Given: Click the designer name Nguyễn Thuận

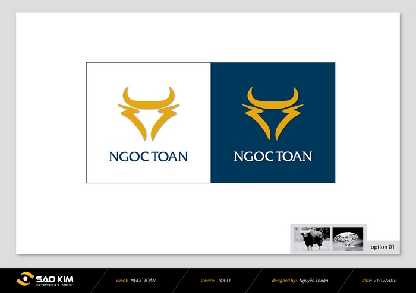Looking at the screenshot, I should tap(314, 280).
